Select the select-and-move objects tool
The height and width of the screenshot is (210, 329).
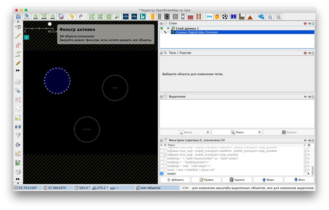click(18, 27)
